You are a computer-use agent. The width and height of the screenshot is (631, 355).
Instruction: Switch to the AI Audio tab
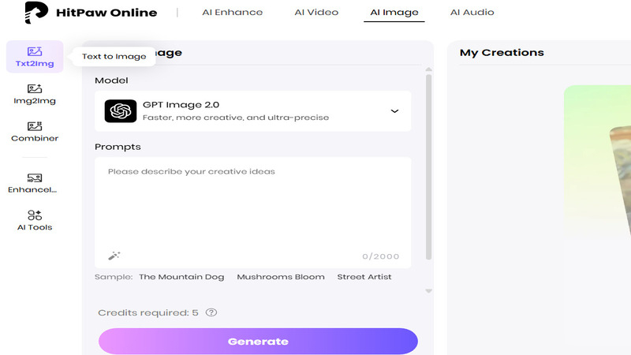(472, 13)
